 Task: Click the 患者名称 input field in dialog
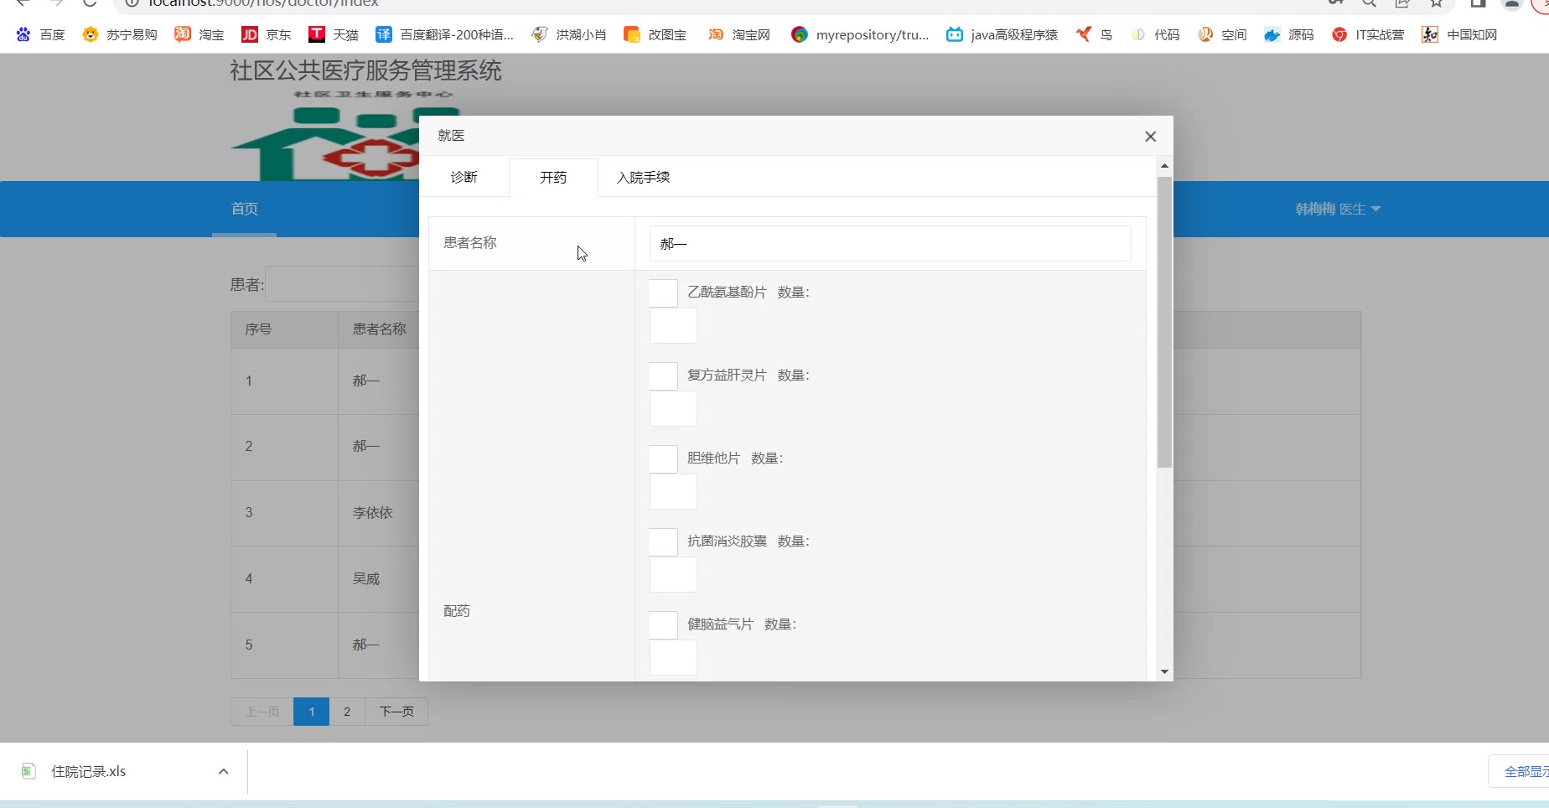point(889,244)
